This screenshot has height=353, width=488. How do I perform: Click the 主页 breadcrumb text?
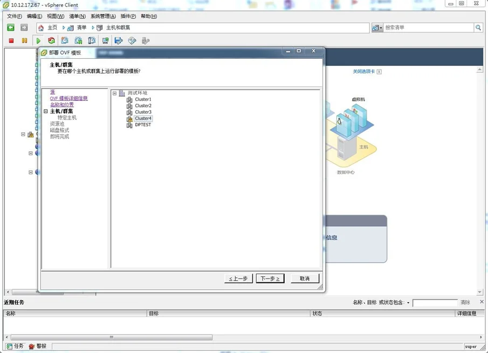coord(52,28)
